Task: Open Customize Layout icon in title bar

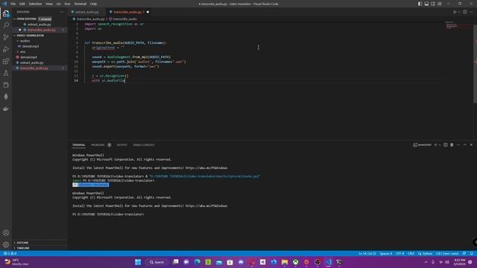Action: [440, 4]
